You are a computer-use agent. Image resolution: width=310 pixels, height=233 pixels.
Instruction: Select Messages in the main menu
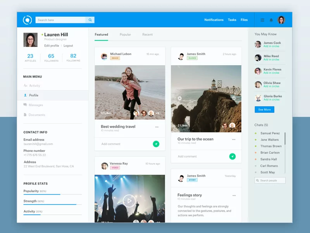53,105
